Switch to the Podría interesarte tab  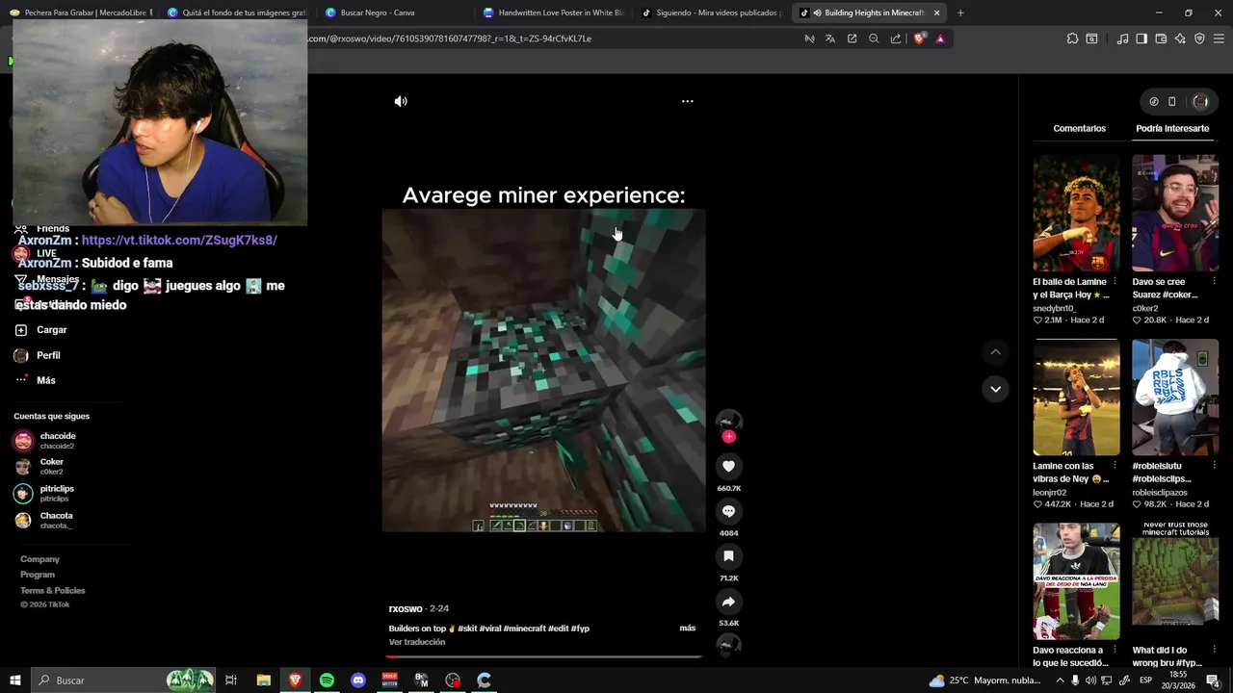[1172, 128]
